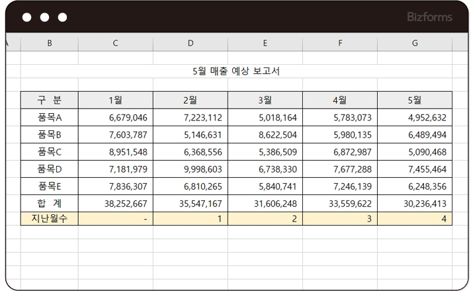The width and height of the screenshot is (473, 291).
Task: Select cell with value 9,998,603
Action: (x=191, y=169)
